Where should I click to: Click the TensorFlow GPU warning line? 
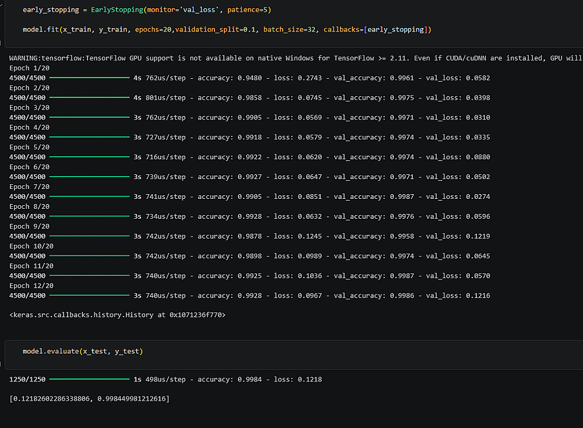[296, 58]
